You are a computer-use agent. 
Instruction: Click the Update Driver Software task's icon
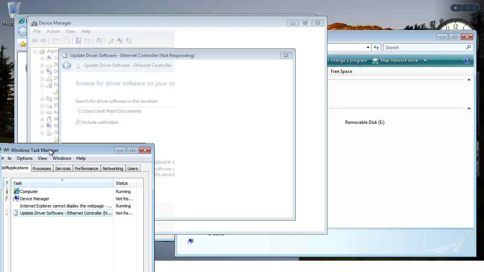tap(16, 213)
